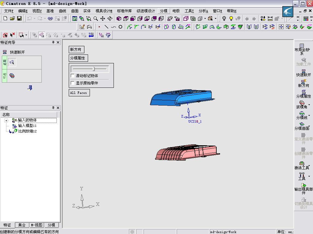Enable the 滑动标记物体 checkbox
Image resolution: width=313 pixels, height=234 pixels.
[73, 76]
